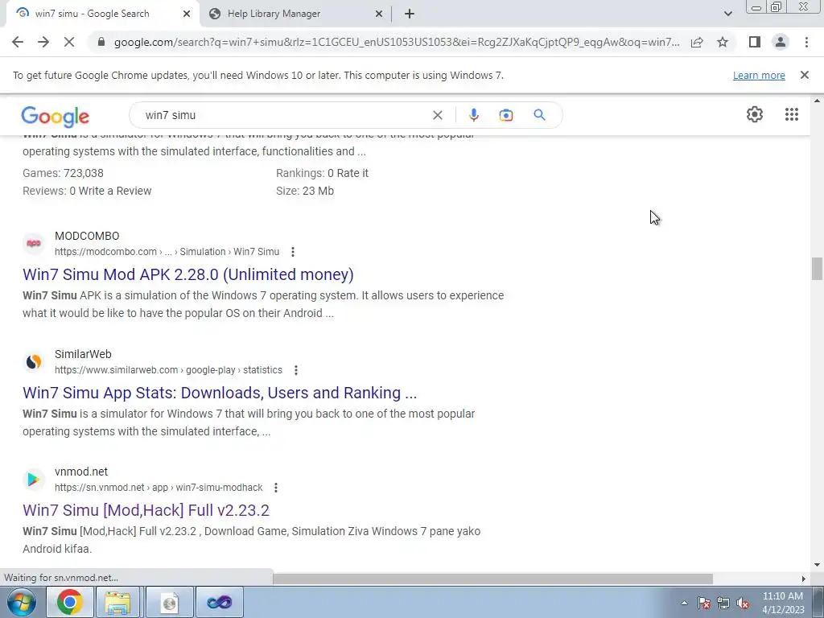Show hidden system tray icons

[684, 603]
